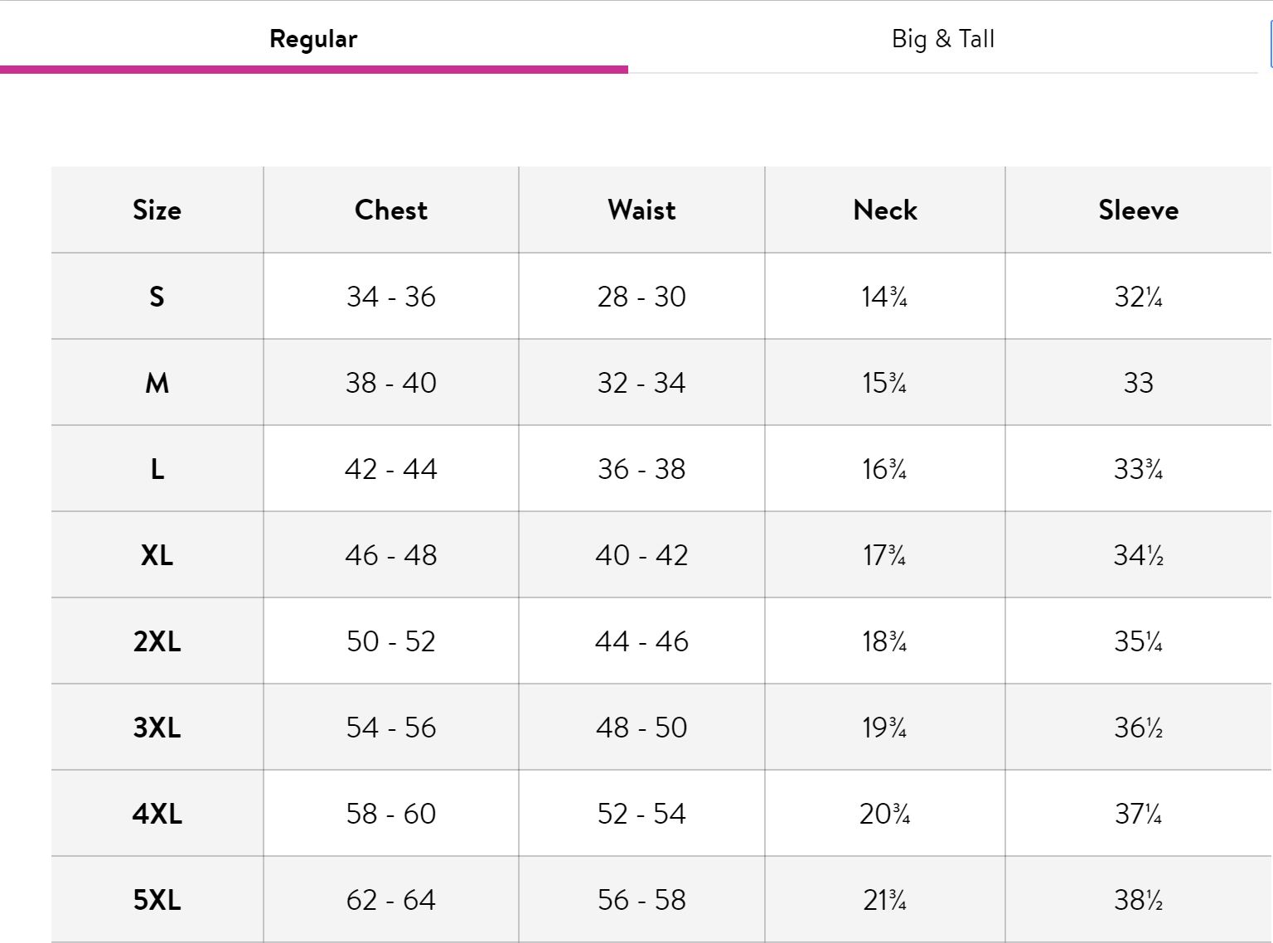Screen dimensions: 1273x943
Task: Select chest measurement 58 - 60
Action: (x=390, y=814)
